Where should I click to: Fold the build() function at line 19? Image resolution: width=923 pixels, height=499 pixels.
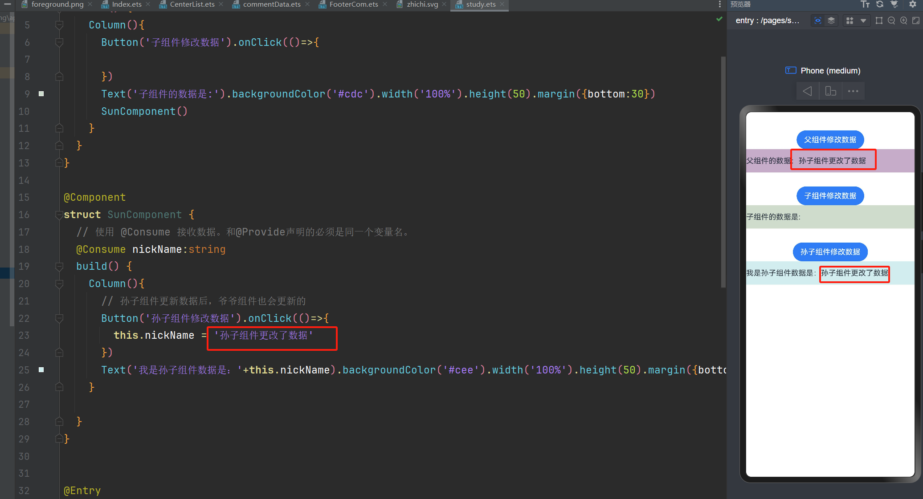(59, 267)
